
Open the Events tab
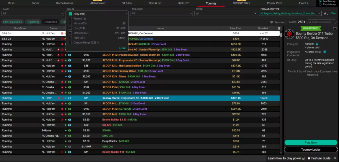[x=303, y=3]
